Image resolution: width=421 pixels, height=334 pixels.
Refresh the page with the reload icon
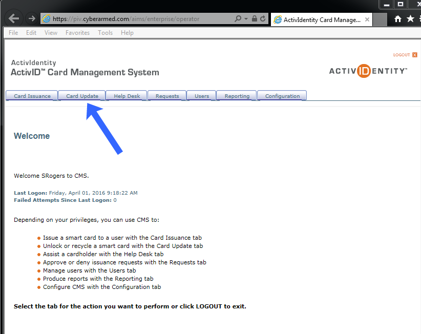tap(263, 18)
